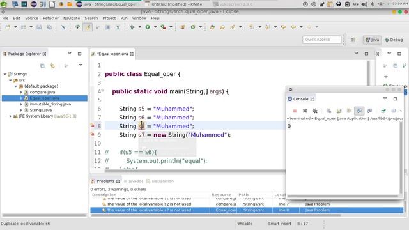
Task: Maximize the editor area
Action: [x=366, y=54]
